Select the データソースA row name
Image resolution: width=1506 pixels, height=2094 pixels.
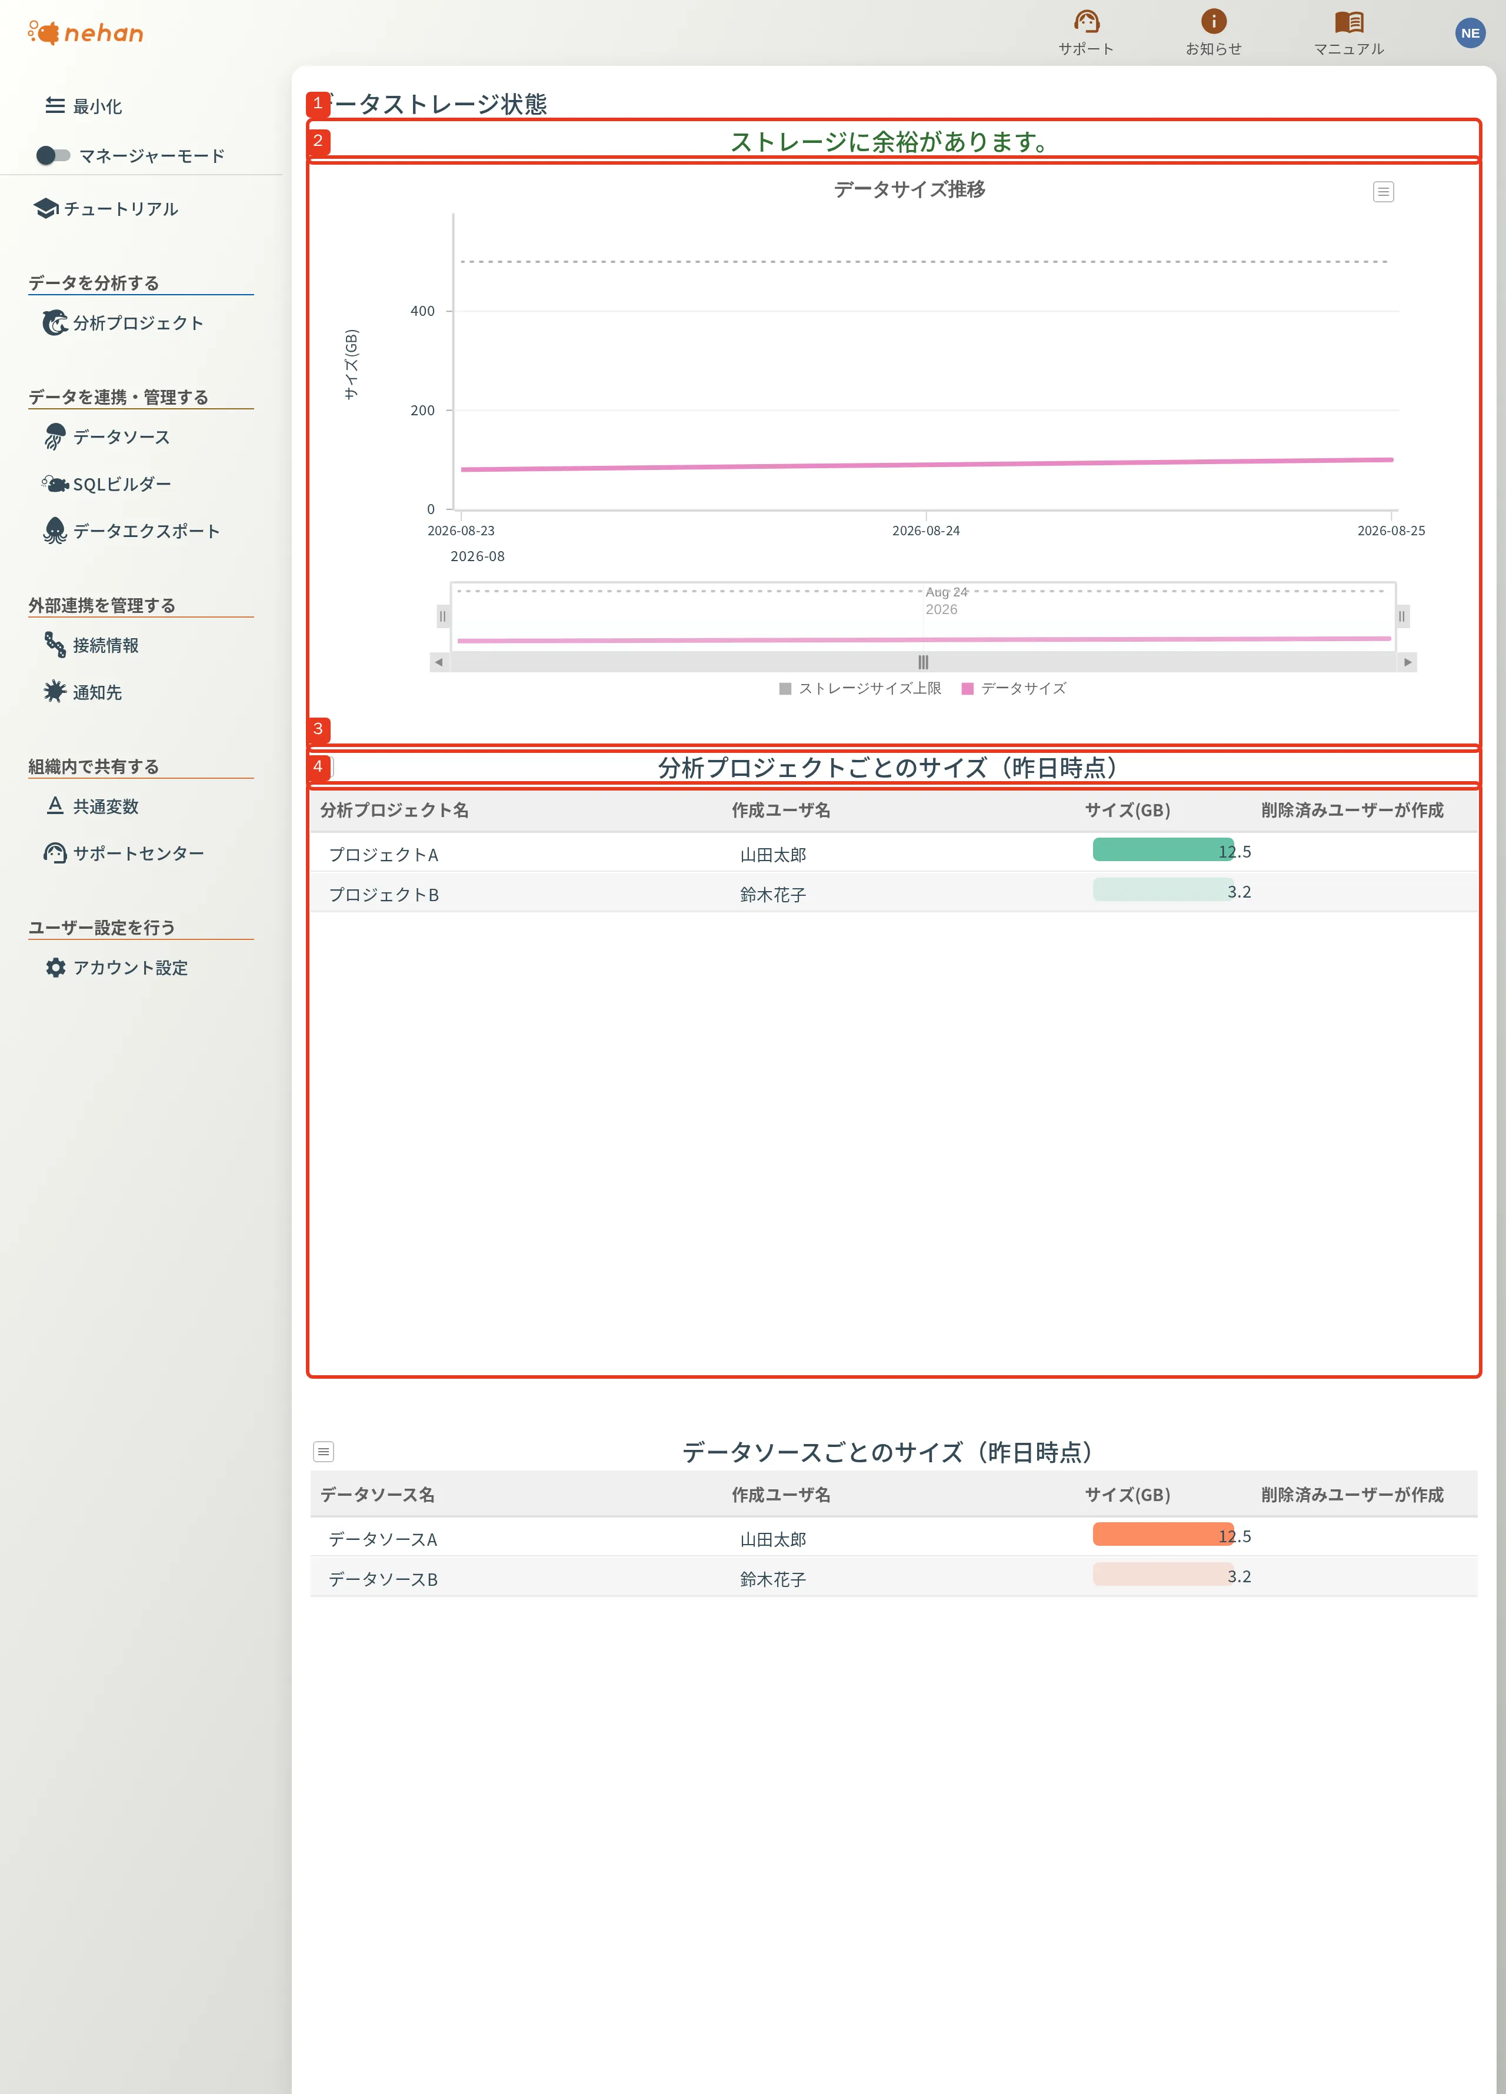pyautogui.click(x=382, y=1539)
